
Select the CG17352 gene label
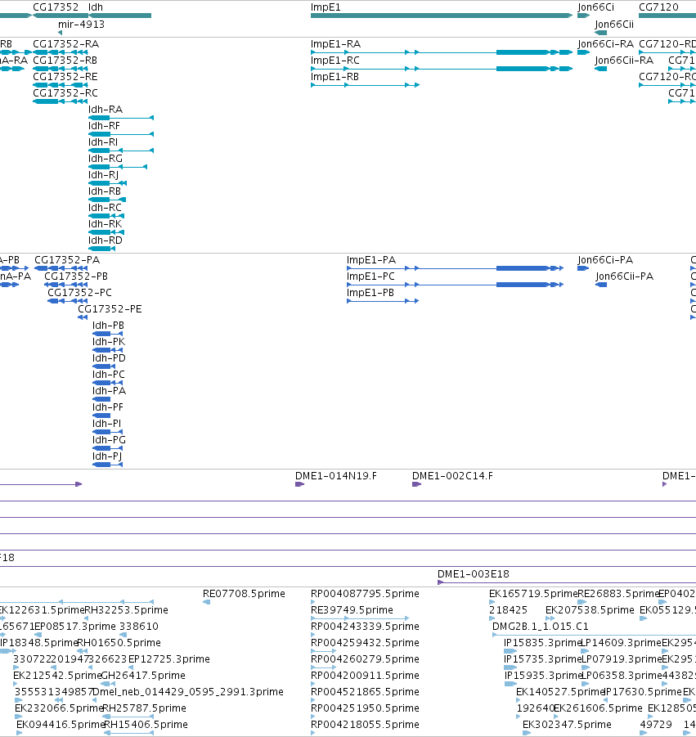tap(56, 7)
